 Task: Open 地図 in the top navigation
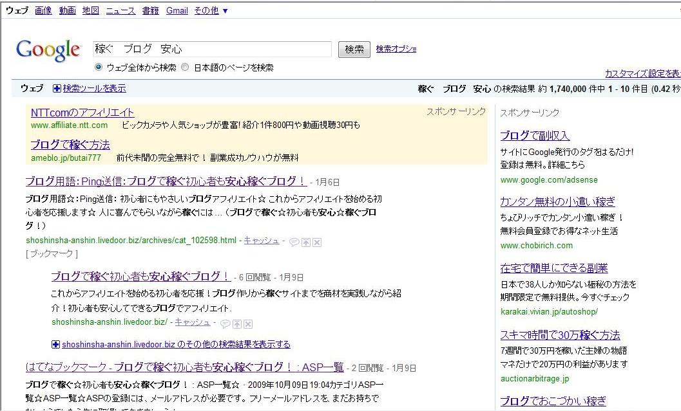tap(91, 10)
